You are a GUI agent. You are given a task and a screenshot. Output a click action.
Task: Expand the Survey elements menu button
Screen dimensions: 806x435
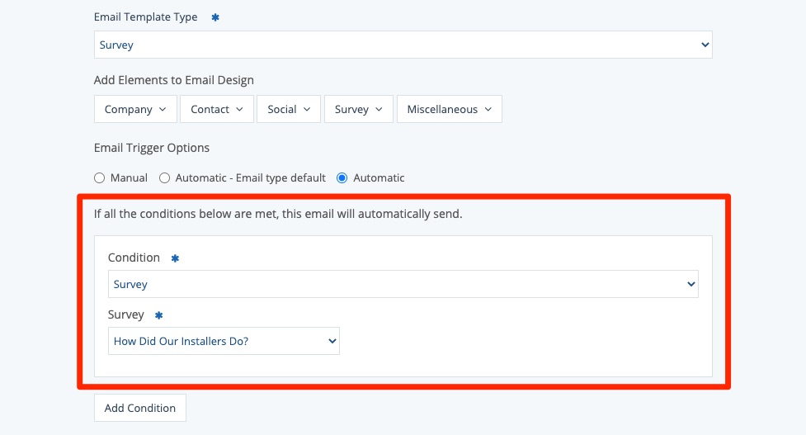tap(358, 109)
